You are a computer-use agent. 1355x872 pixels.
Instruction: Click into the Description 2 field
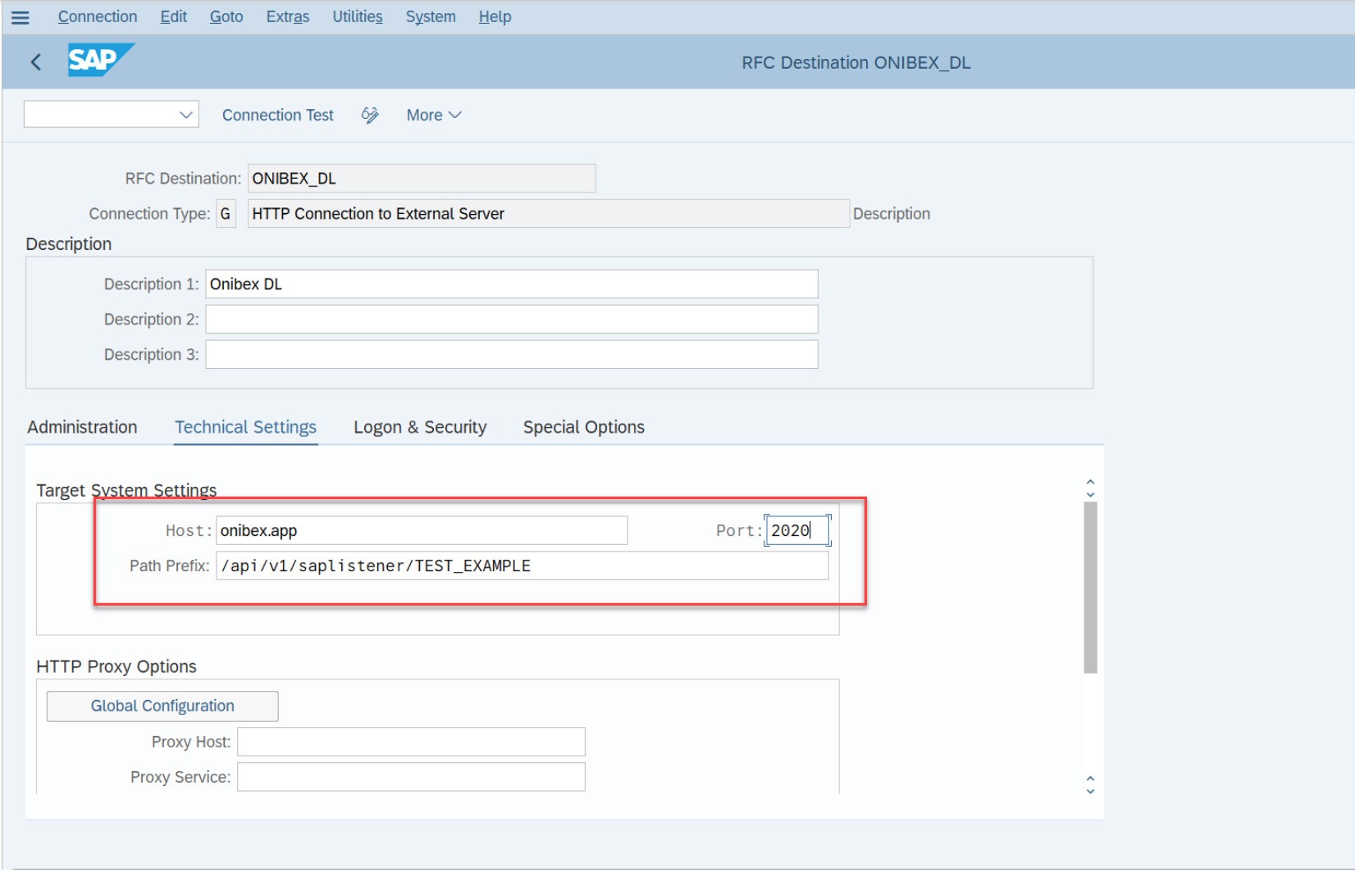coord(511,320)
